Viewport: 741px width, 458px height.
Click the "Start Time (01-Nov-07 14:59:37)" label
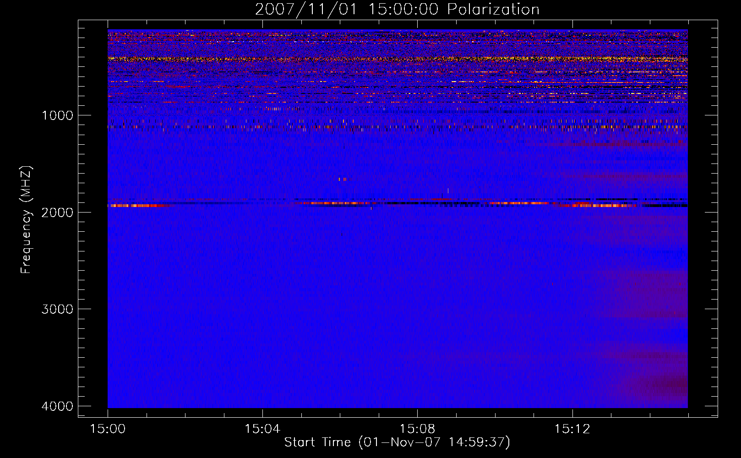tap(397, 442)
